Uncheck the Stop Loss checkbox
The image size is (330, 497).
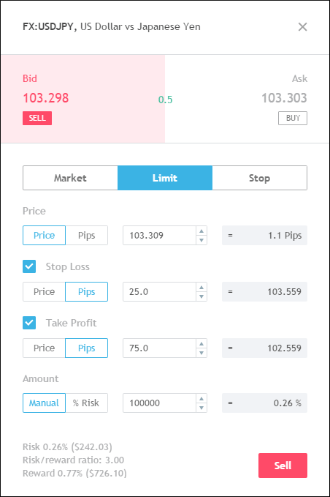[x=29, y=266]
